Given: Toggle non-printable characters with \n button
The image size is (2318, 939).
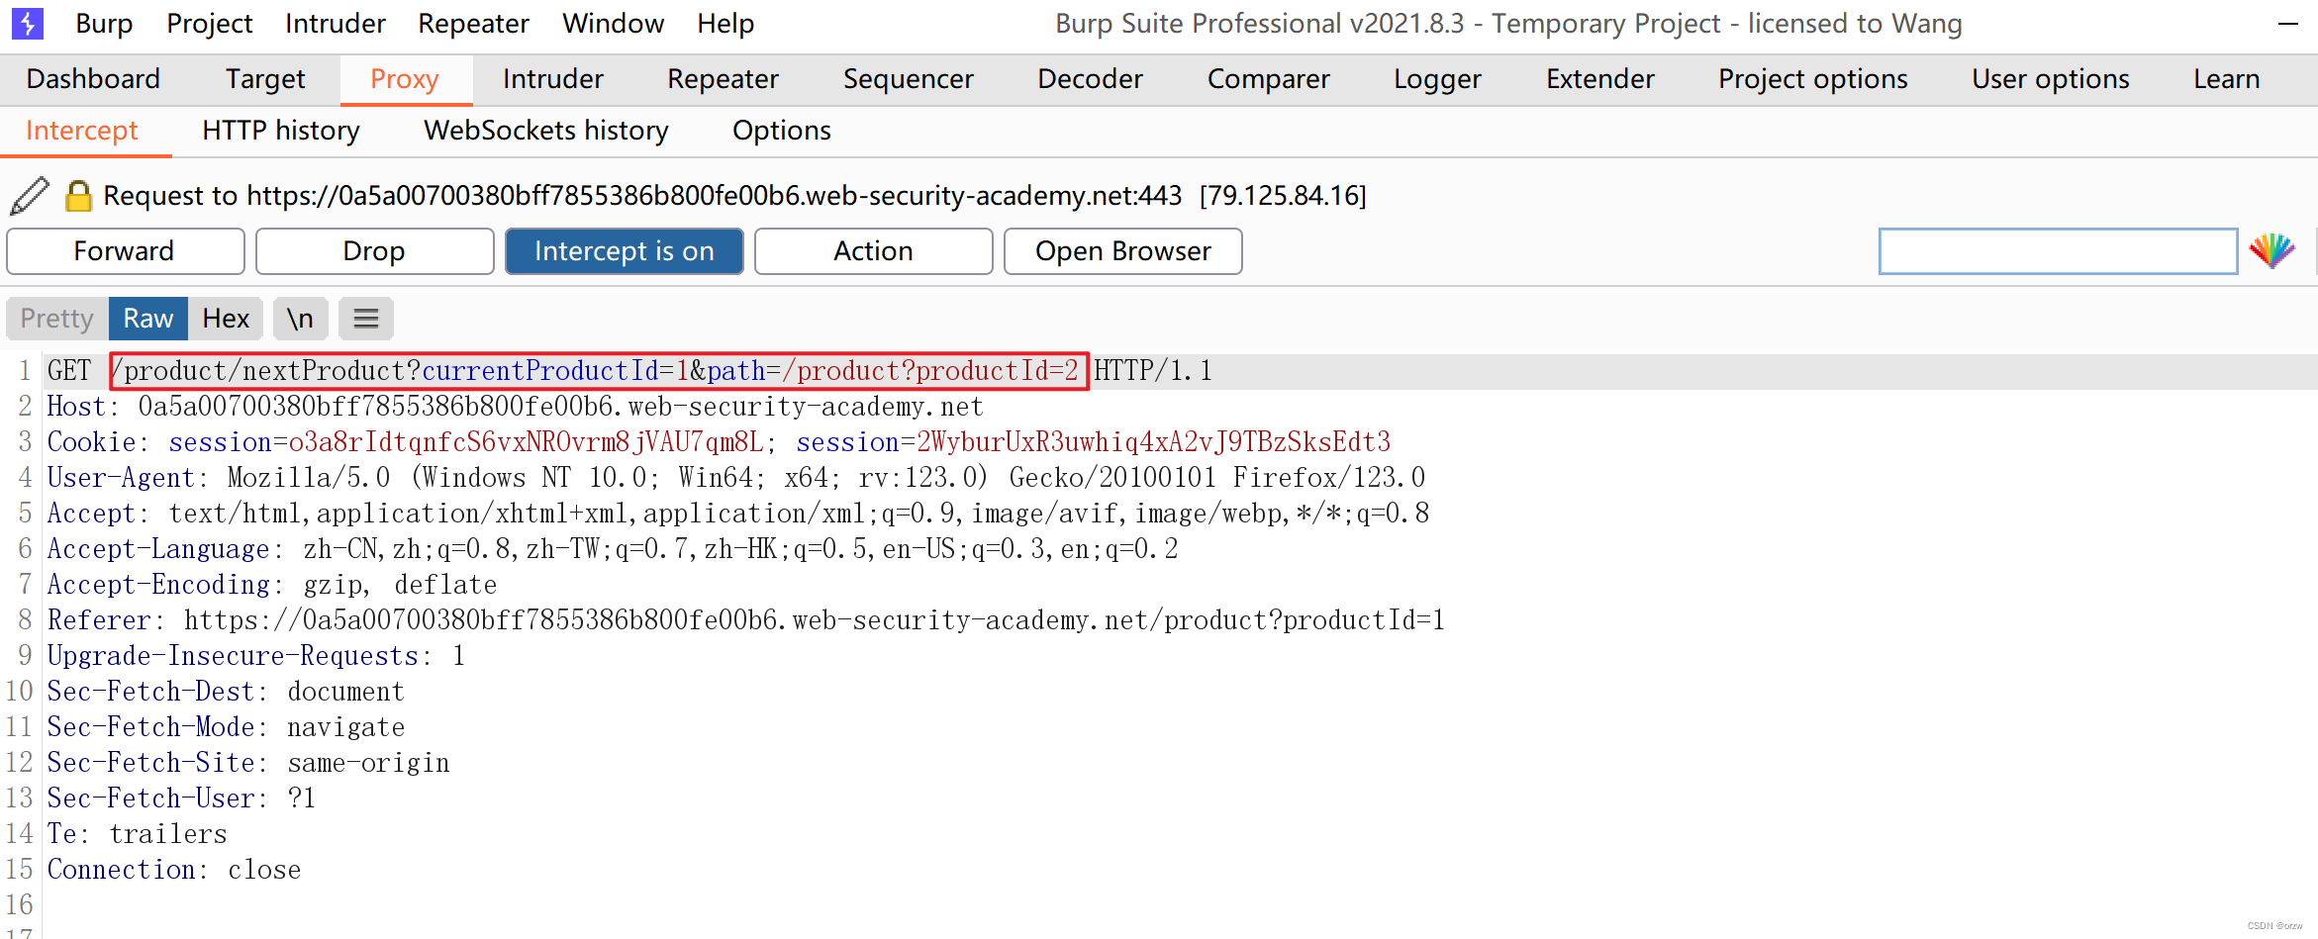Looking at the screenshot, I should (300, 319).
